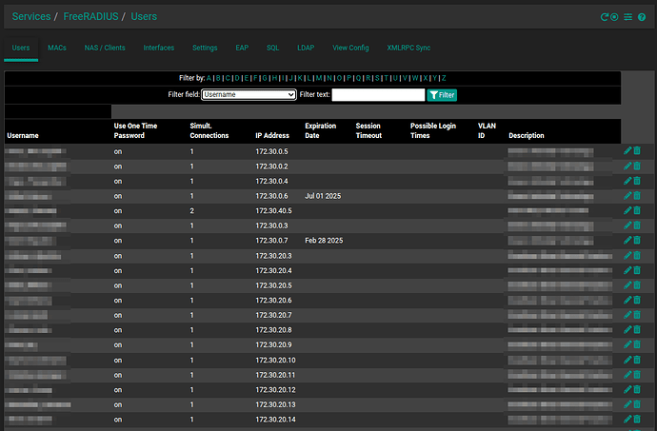
Task: Filter users by letter M
Action: tap(319, 78)
